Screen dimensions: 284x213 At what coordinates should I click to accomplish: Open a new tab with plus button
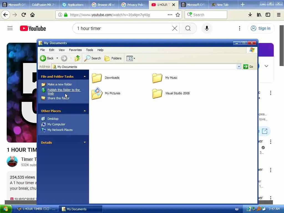(x=243, y=5)
